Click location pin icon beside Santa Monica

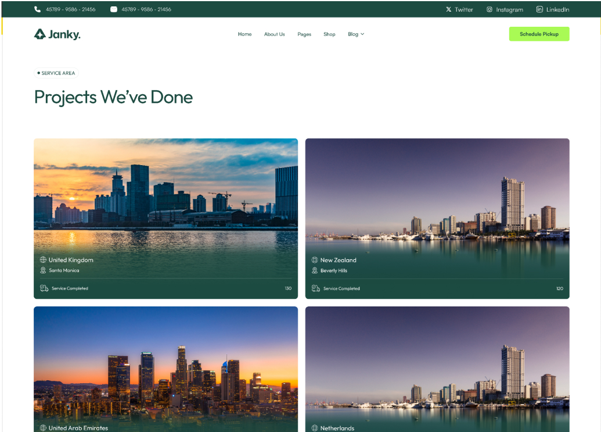pos(43,270)
